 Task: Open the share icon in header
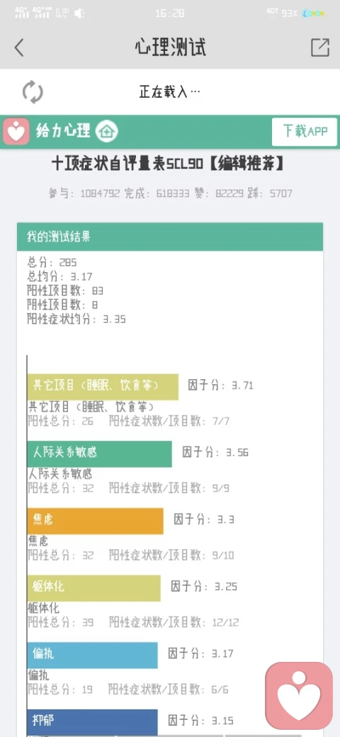[320, 47]
